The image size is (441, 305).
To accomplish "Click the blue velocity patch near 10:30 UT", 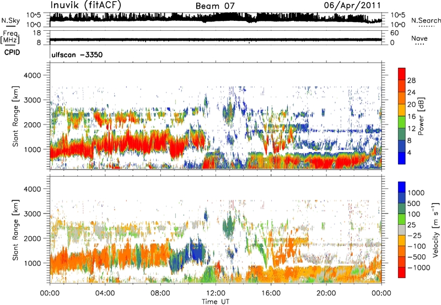I will tap(198, 252).
